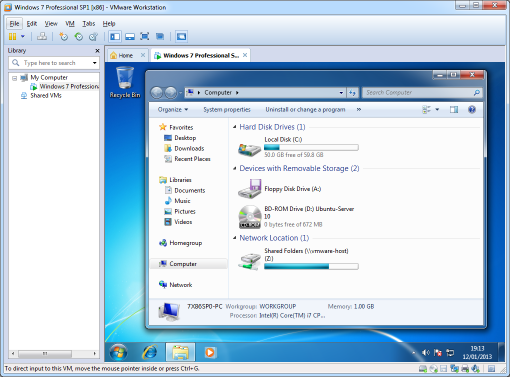Open Internet Explorer from guest taskbar
The height and width of the screenshot is (377, 510).
[149, 352]
